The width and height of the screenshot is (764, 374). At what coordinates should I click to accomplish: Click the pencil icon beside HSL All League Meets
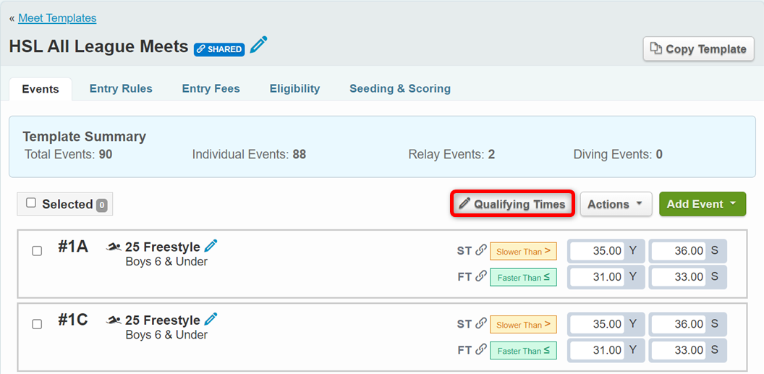(x=258, y=46)
